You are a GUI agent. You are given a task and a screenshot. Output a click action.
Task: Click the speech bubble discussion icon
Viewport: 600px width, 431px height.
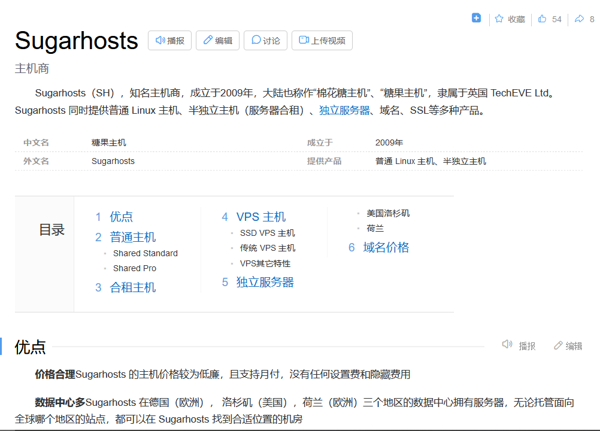point(256,40)
